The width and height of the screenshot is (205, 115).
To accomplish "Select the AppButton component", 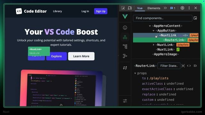I will coord(166,31).
